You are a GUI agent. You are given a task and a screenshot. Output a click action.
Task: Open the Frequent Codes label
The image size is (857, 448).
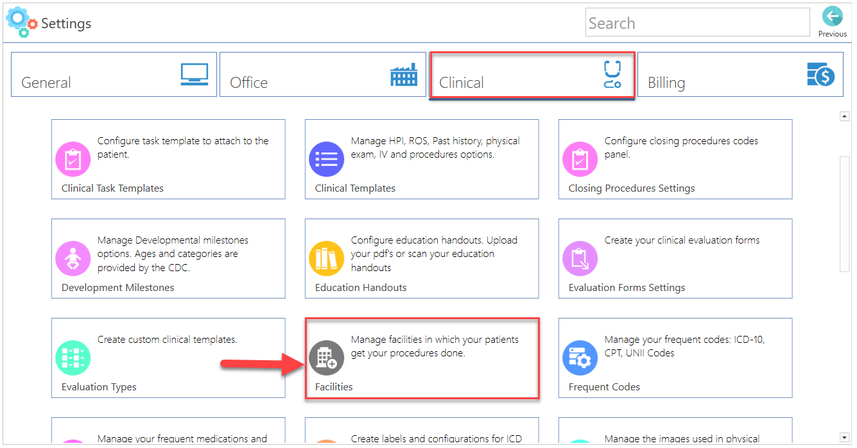(x=604, y=387)
